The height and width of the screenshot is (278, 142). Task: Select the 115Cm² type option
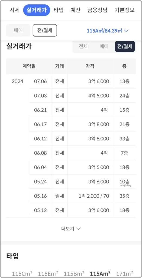pyautogui.click(x=22, y=273)
